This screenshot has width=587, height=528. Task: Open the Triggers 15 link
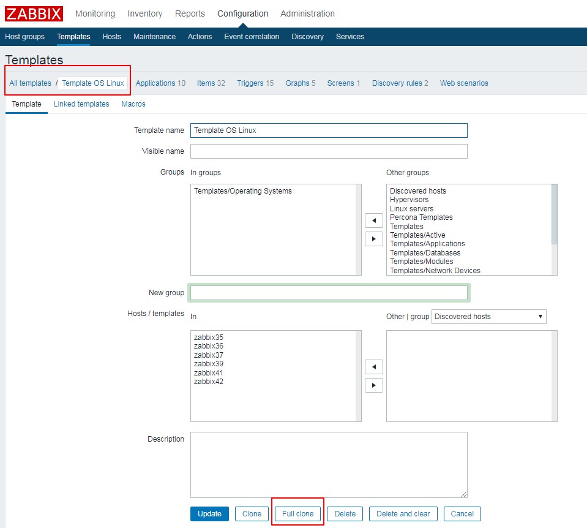coord(255,83)
